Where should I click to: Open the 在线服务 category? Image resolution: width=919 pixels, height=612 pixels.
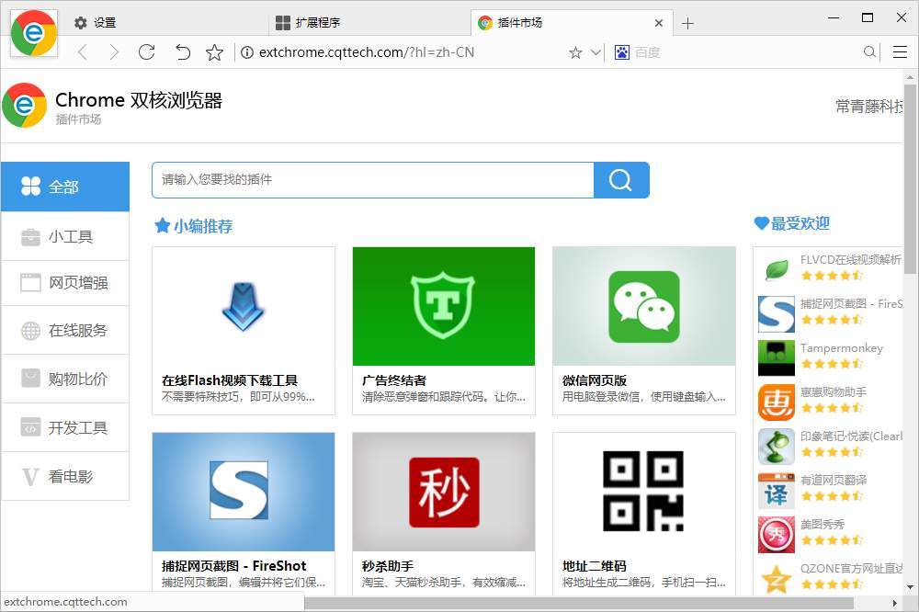tap(65, 330)
